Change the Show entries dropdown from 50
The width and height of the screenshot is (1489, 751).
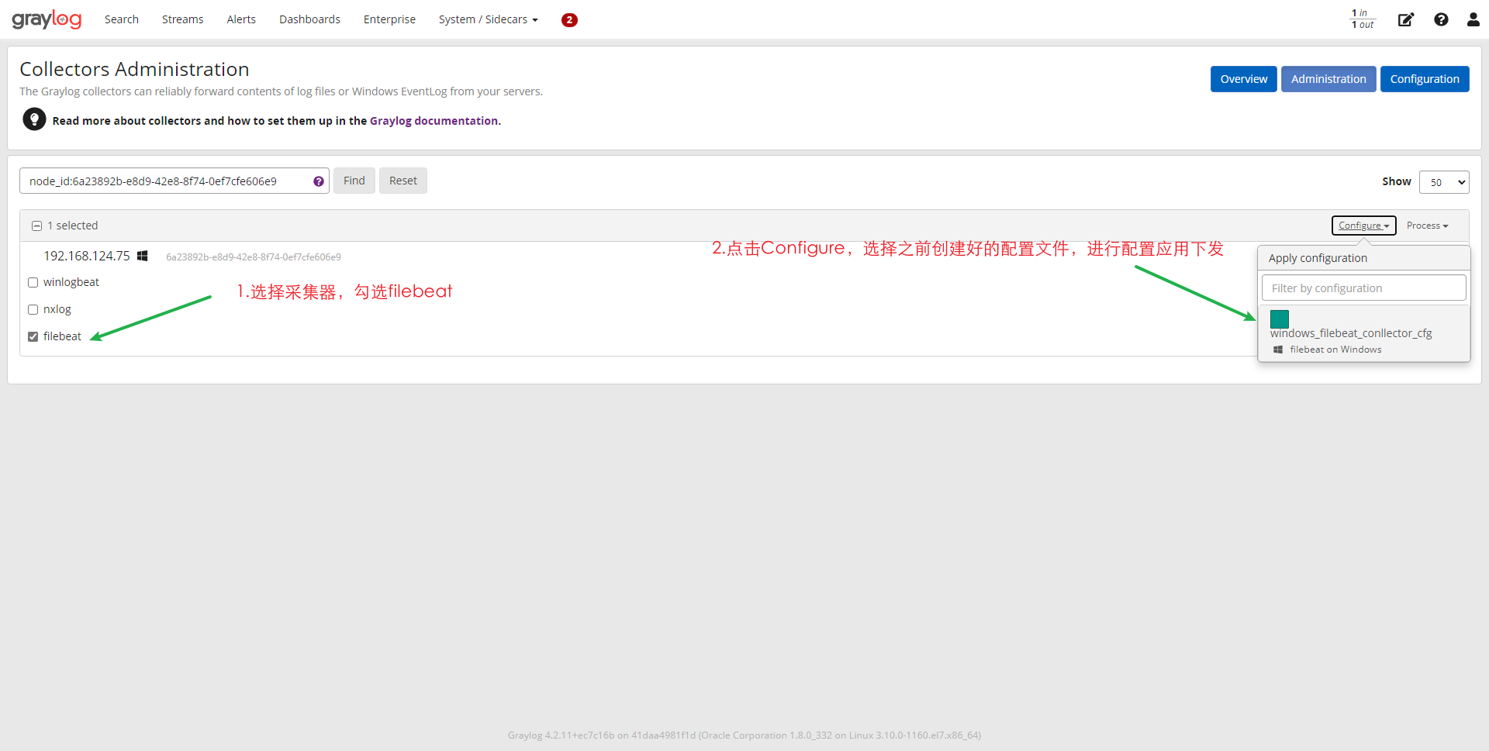[x=1444, y=181]
